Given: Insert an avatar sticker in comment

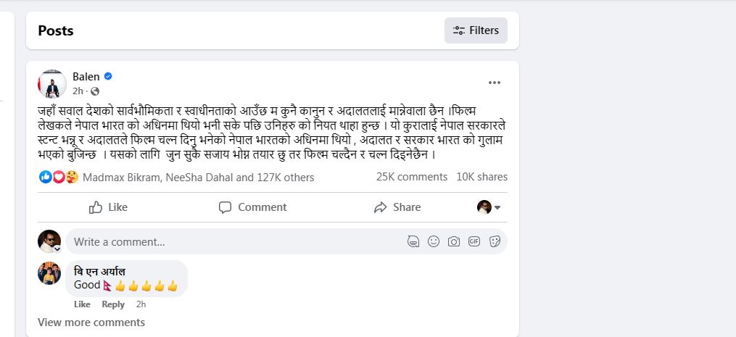Looking at the screenshot, I should (x=413, y=241).
